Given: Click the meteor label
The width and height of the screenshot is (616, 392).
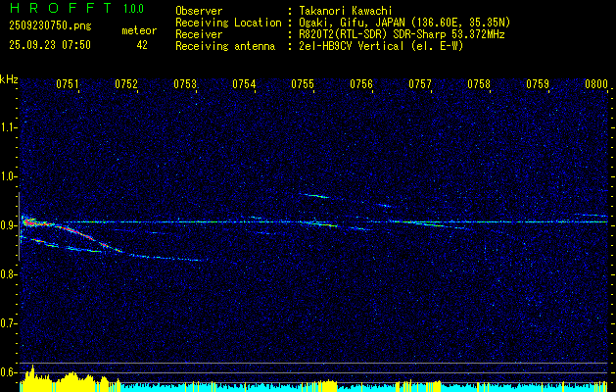Looking at the screenshot, I should point(139,30).
